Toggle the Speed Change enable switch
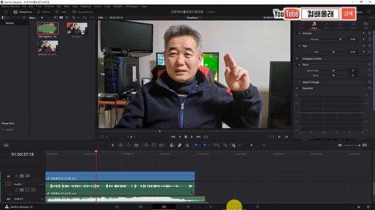Viewport: 375px width, 210px height. (298, 82)
